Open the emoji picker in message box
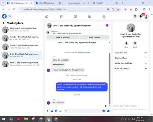Viewport: 153px width, 122px height. coord(103,111)
